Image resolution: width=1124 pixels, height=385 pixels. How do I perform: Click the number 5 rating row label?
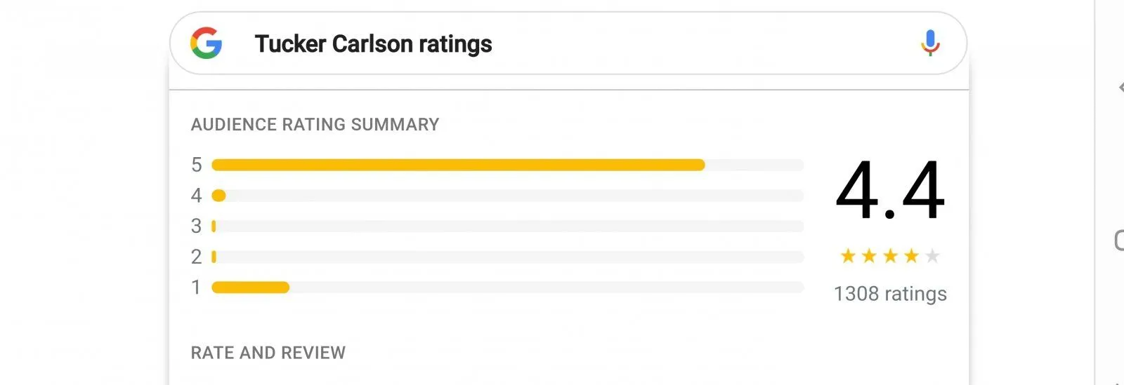coord(197,165)
